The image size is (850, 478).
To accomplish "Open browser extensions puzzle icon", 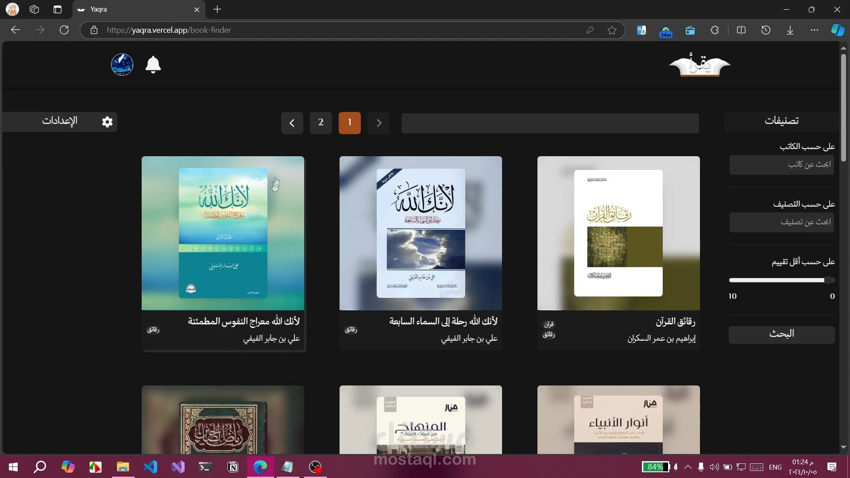I will (714, 30).
